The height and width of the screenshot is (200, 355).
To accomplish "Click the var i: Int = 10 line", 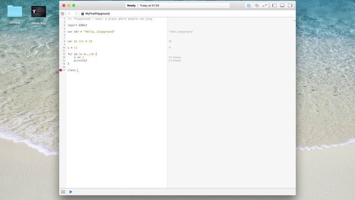I will click(x=80, y=41).
